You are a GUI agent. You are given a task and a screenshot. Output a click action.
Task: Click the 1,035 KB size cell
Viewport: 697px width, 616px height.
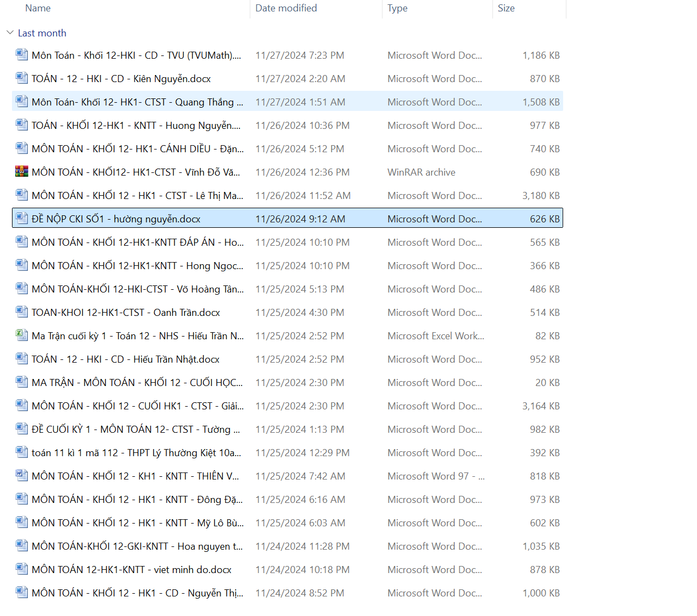[541, 546]
